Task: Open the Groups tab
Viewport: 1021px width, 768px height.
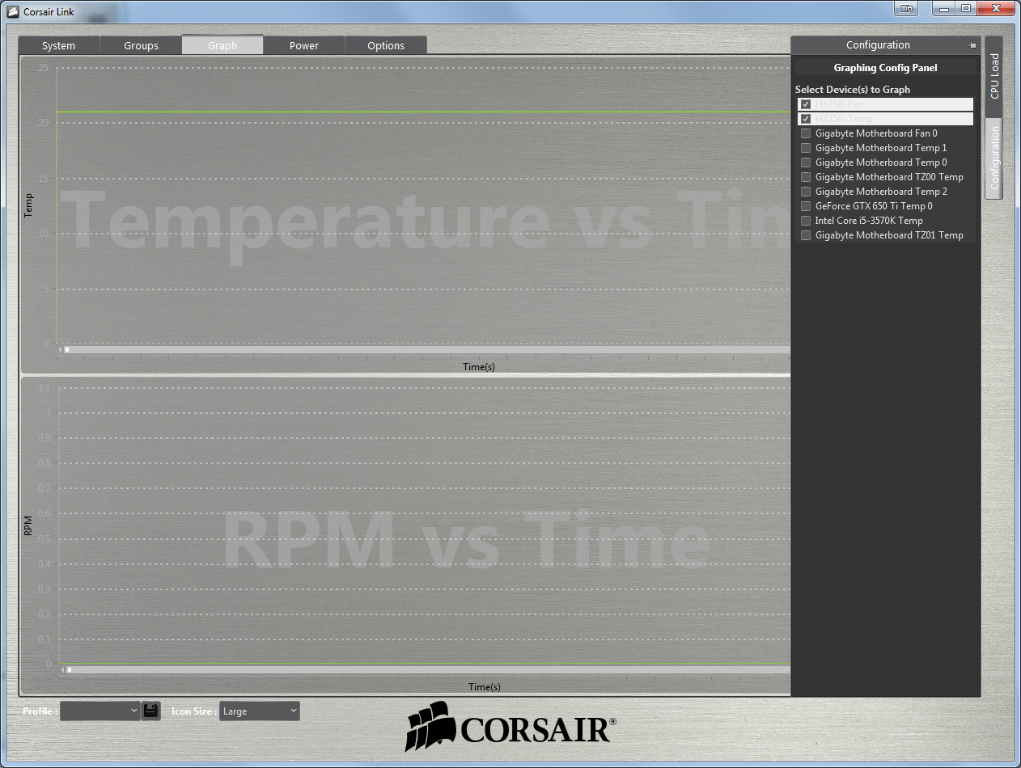Action: [x=141, y=45]
